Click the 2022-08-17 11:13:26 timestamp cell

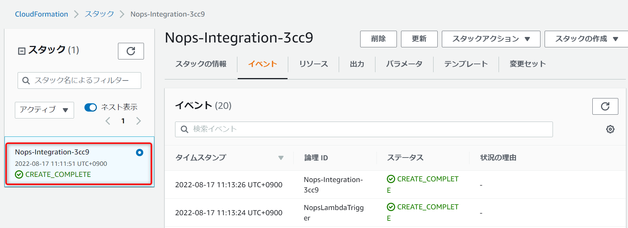coord(229,185)
